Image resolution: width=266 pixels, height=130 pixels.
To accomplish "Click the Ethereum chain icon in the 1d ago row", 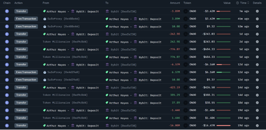I will [7, 34].
